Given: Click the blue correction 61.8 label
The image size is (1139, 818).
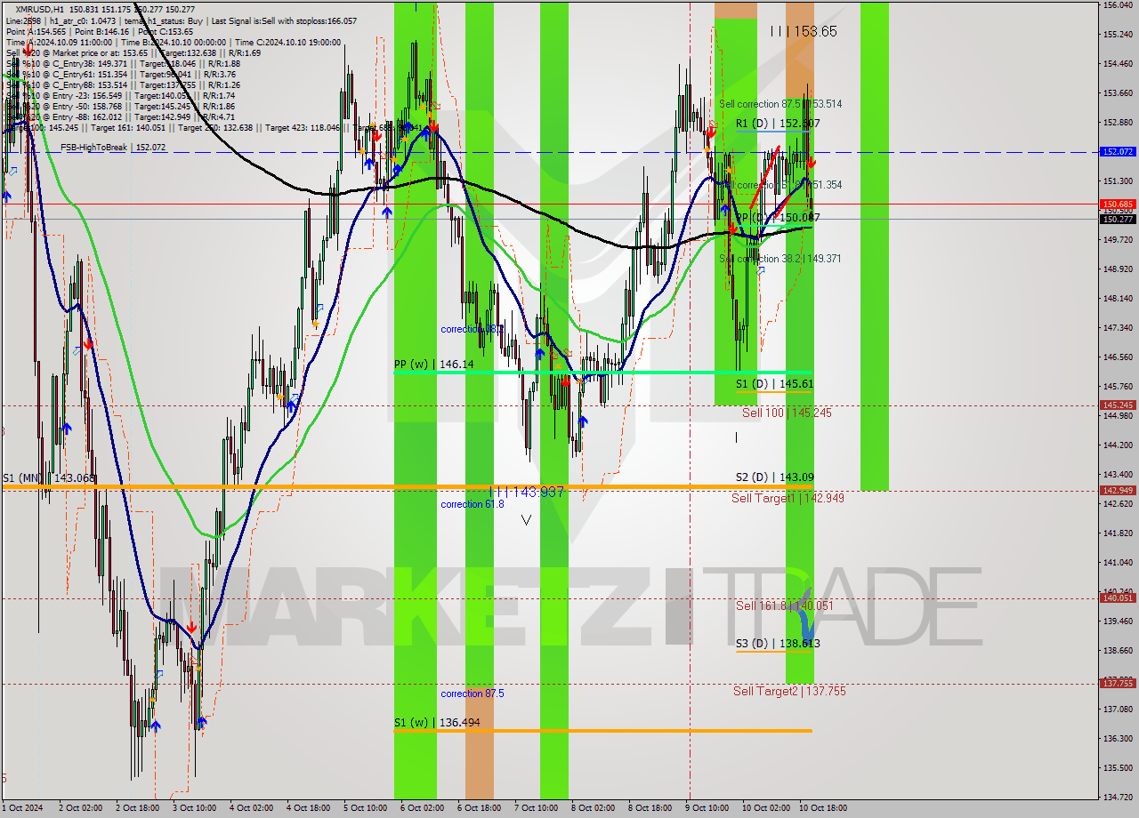Looking at the screenshot, I should pos(473,504).
